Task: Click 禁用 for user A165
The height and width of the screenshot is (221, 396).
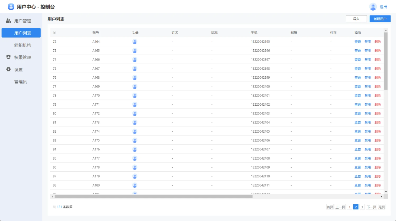Action: click(x=368, y=51)
